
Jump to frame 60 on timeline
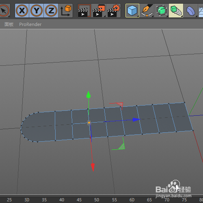132,200
